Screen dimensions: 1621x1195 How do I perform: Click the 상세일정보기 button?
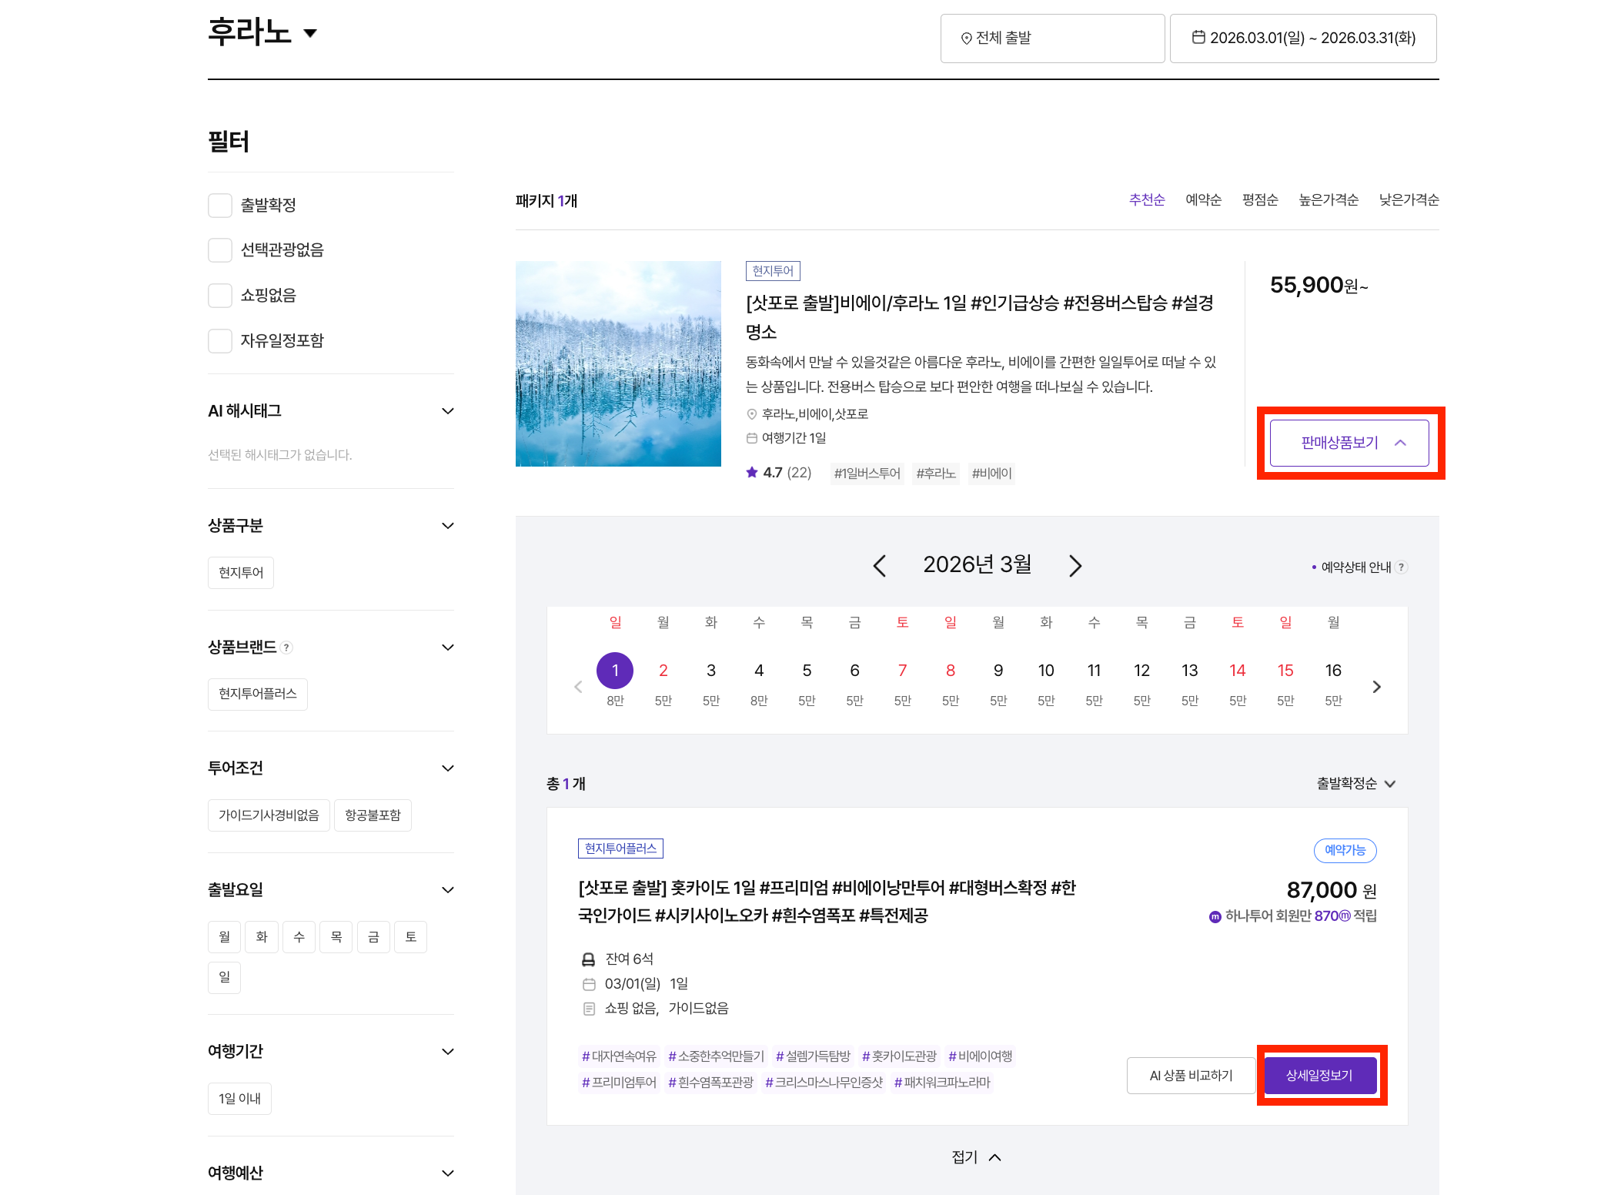point(1320,1075)
